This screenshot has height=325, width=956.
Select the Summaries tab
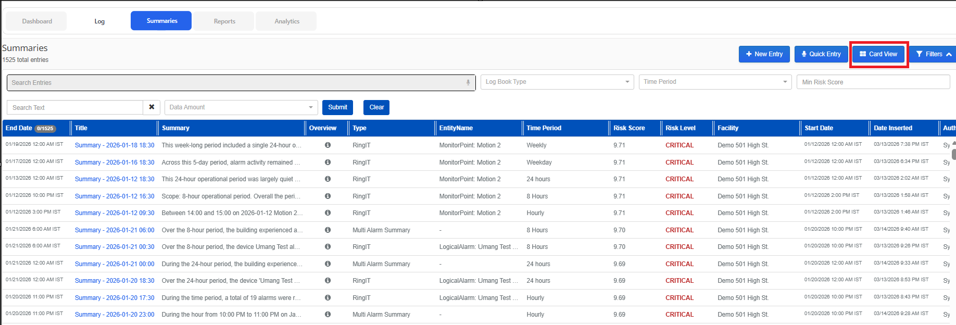161,21
